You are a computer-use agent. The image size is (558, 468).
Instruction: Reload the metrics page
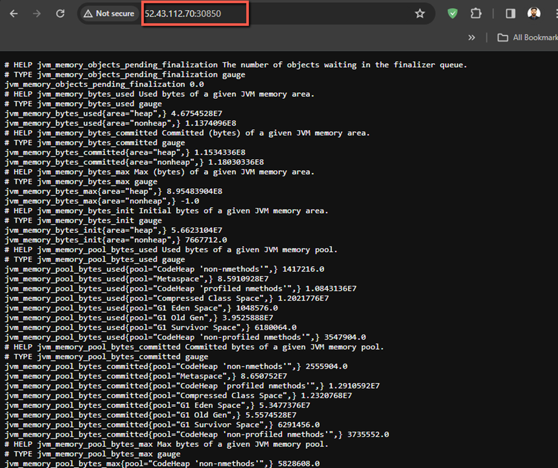(60, 13)
